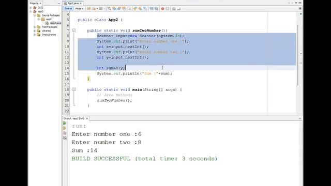Maximize the editor window button
The image size is (331, 186).
[x=300, y=3]
